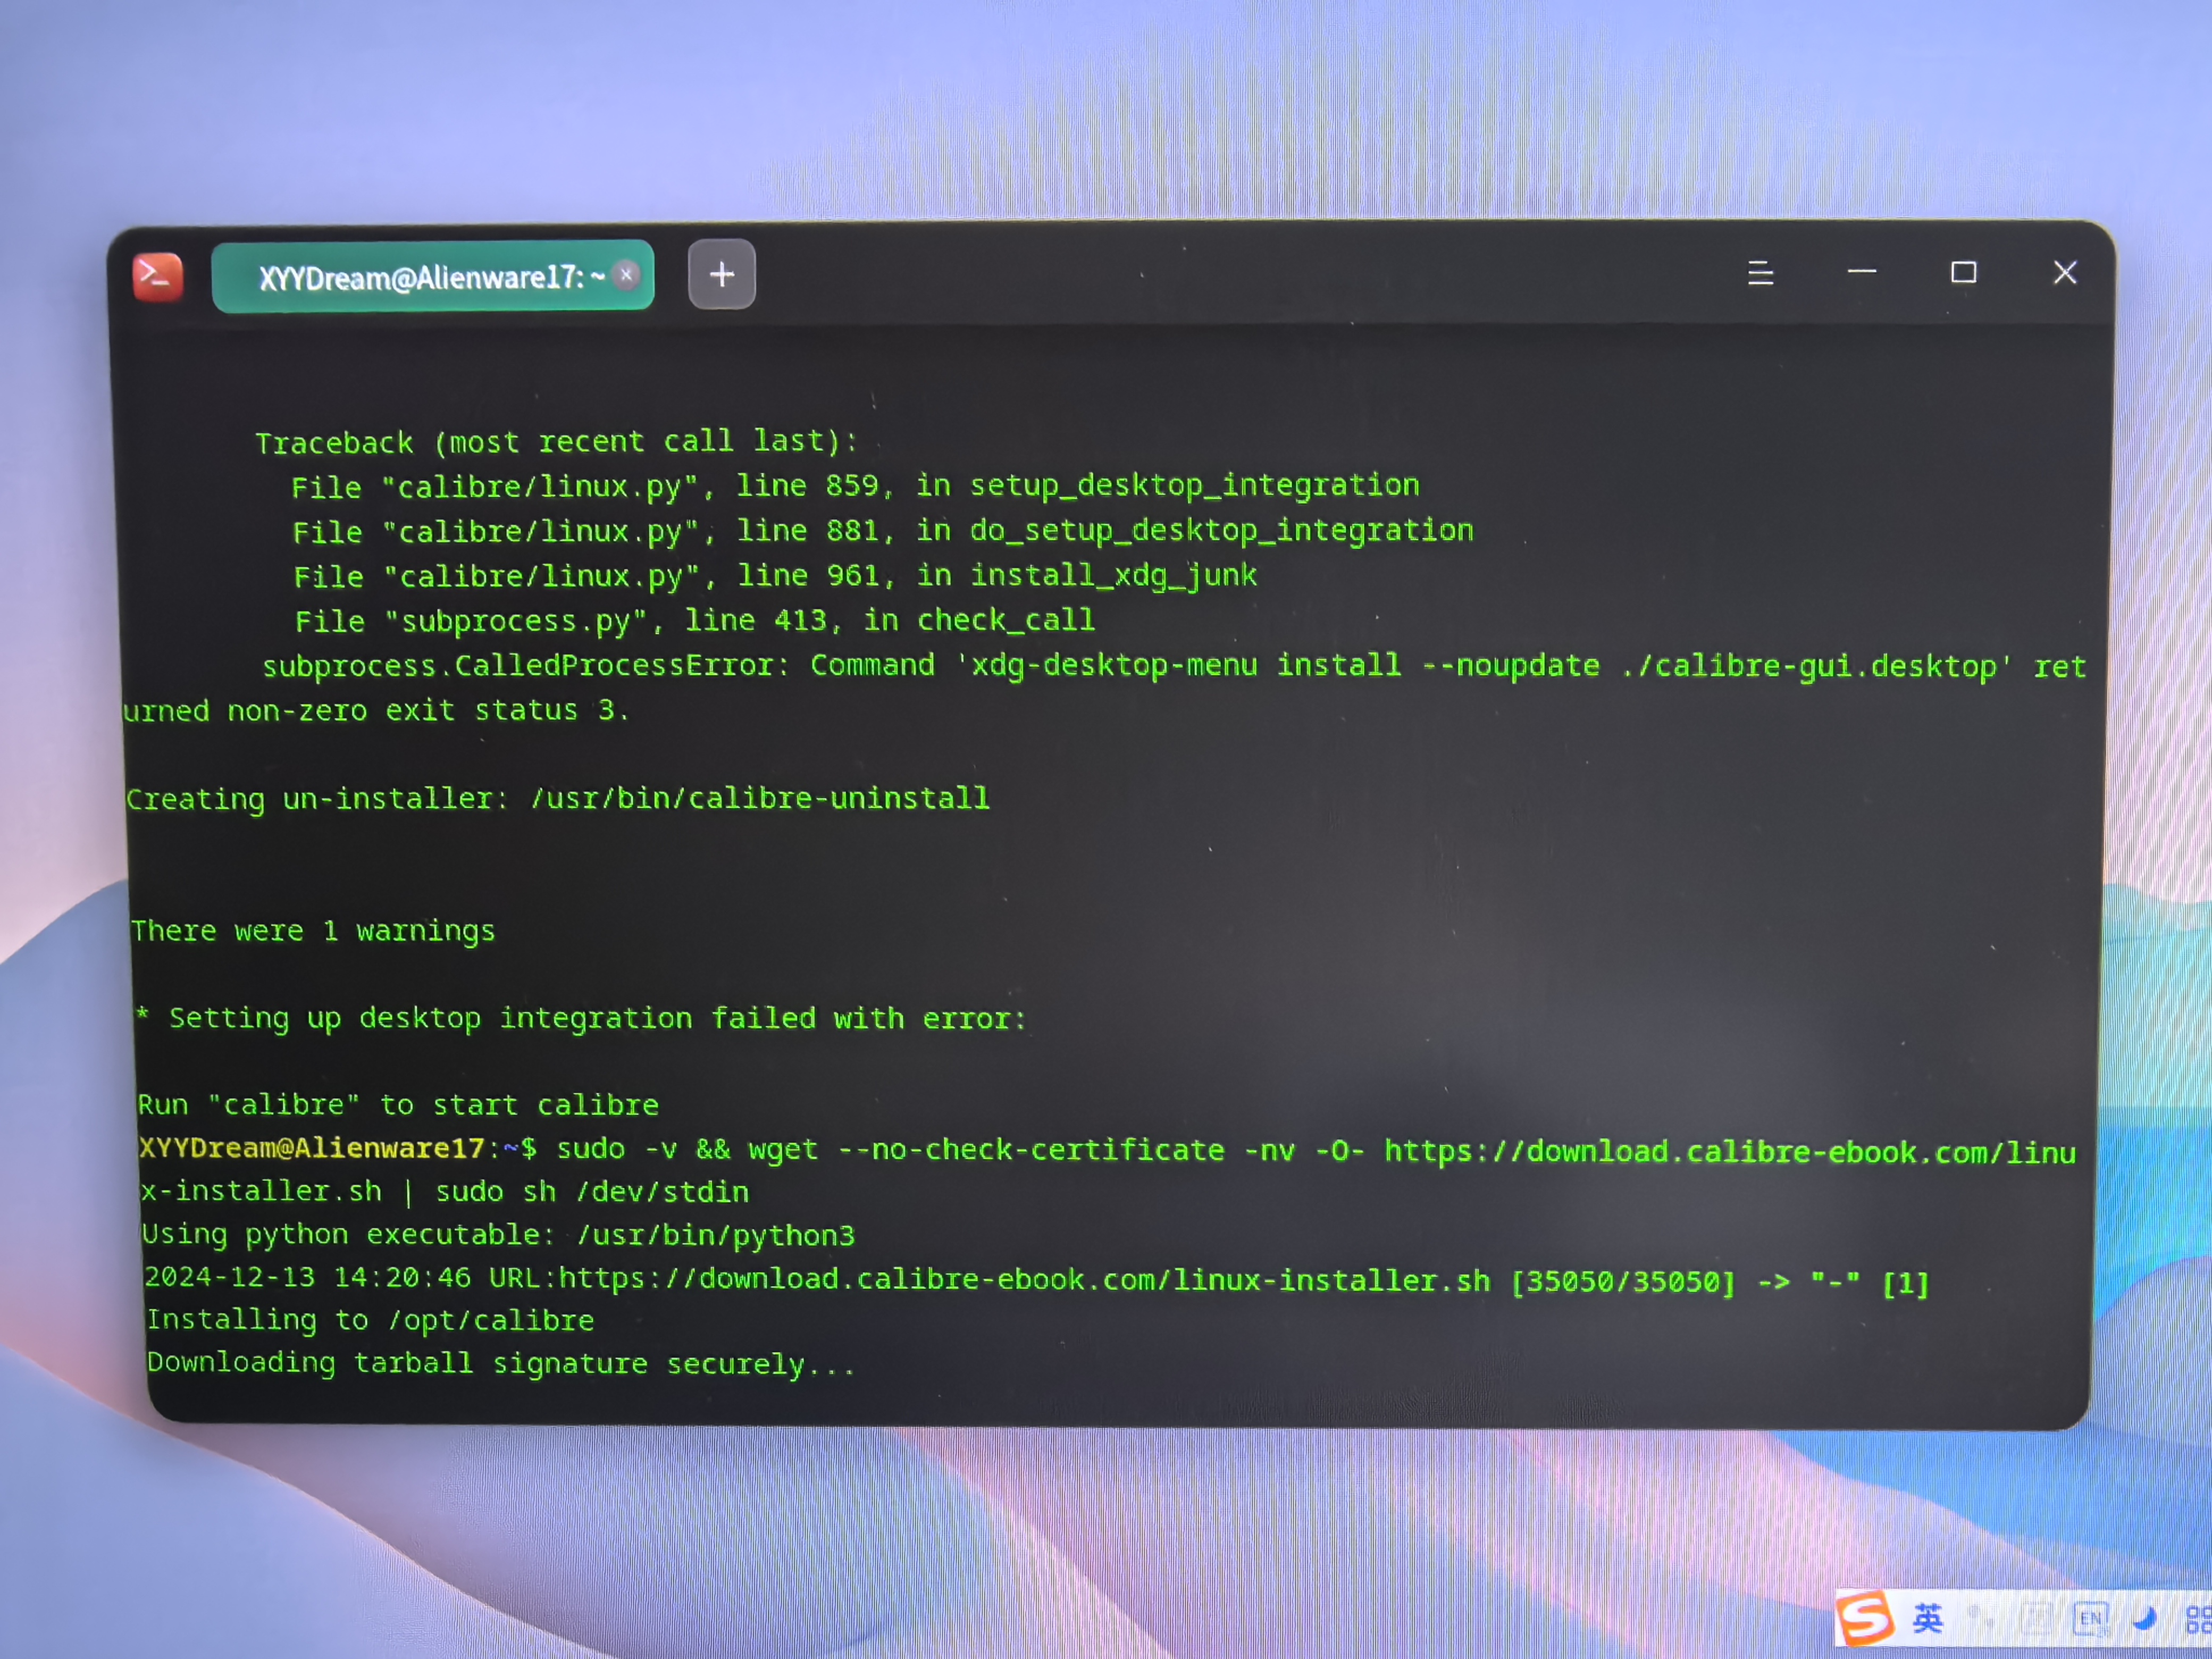Image resolution: width=2212 pixels, height=1659 pixels.
Task: Click the "Installing to /opt/calibre" line
Action: click(370, 1321)
